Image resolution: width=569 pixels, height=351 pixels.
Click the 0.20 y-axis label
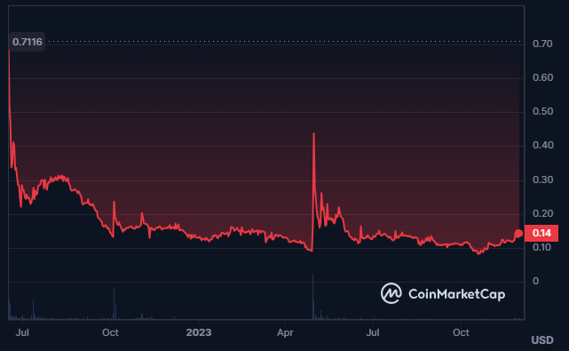pyautogui.click(x=542, y=213)
